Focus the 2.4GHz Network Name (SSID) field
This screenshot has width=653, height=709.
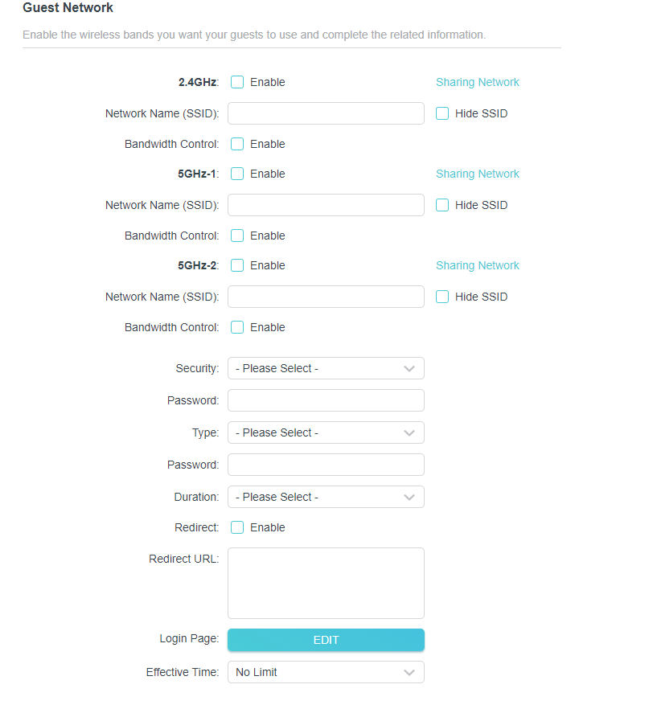point(326,113)
